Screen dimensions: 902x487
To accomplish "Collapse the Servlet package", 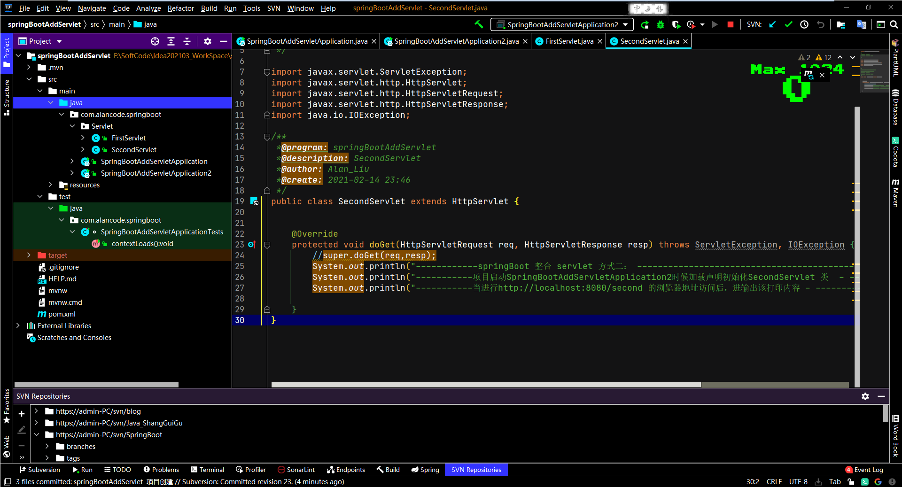I will tap(72, 126).
